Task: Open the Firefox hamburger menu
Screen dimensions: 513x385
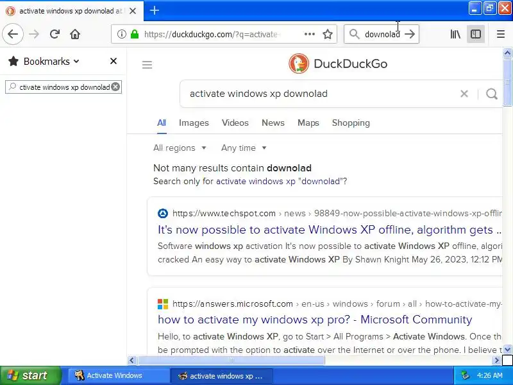Action: [501, 34]
